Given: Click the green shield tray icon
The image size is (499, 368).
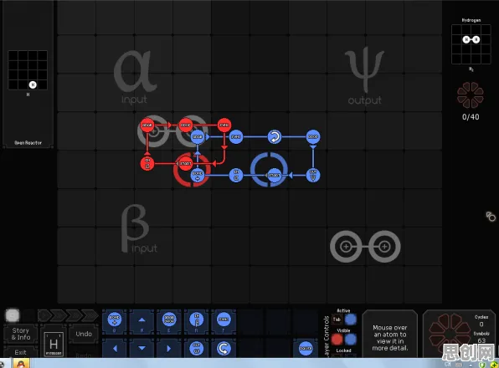Looking at the screenshot, I should [482, 365].
